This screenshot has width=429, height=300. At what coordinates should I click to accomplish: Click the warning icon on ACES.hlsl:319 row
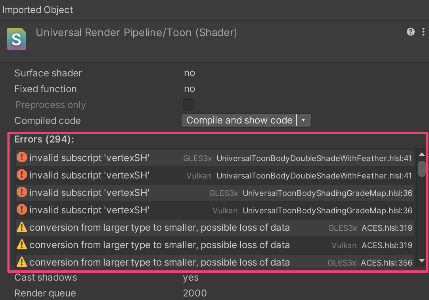coord(23,228)
